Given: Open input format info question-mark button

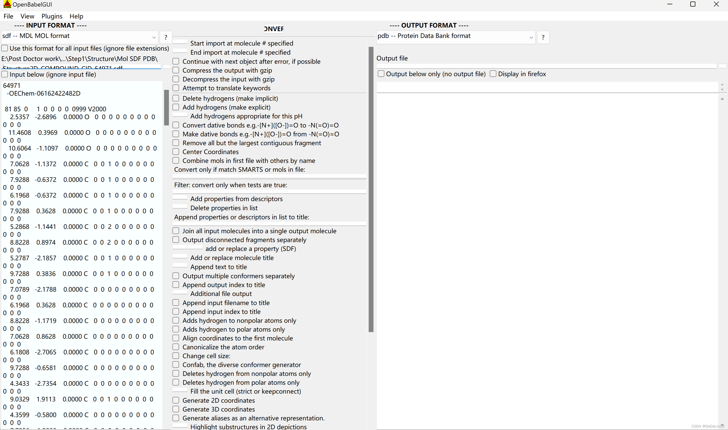Looking at the screenshot, I should point(166,37).
